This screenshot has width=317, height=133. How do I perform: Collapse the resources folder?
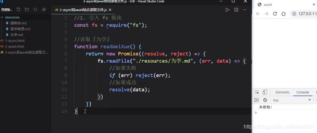(x=12, y=17)
